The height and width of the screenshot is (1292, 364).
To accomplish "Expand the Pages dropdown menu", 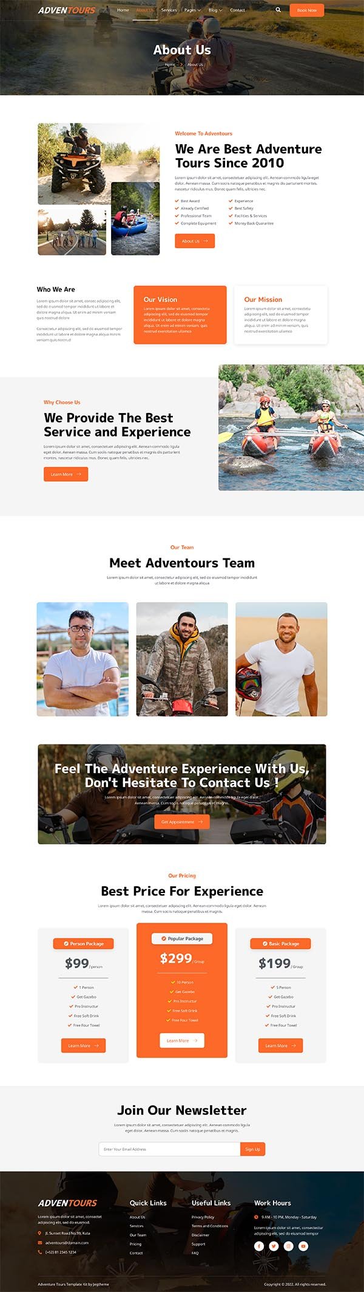I will [x=192, y=10].
